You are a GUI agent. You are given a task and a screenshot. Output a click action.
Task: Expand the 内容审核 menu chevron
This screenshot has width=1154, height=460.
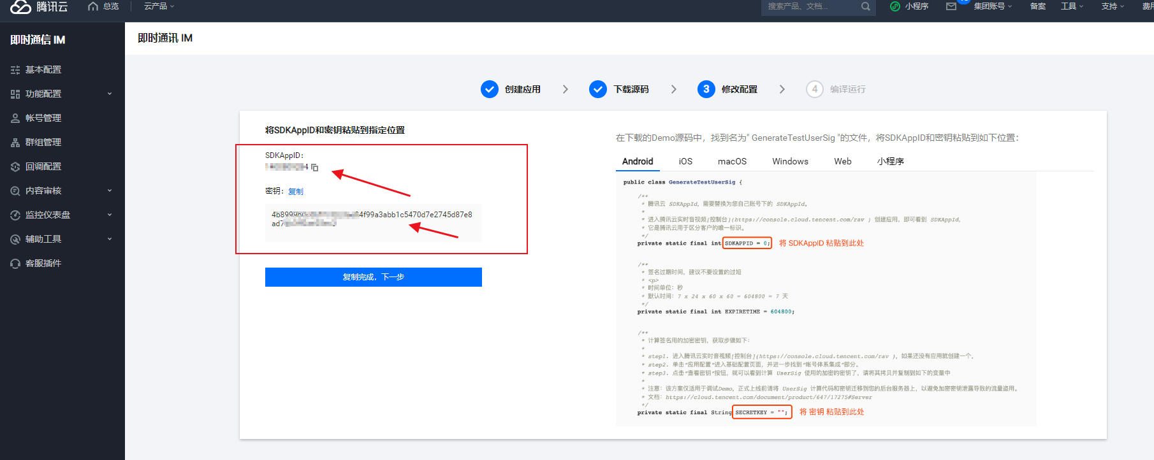click(x=110, y=190)
